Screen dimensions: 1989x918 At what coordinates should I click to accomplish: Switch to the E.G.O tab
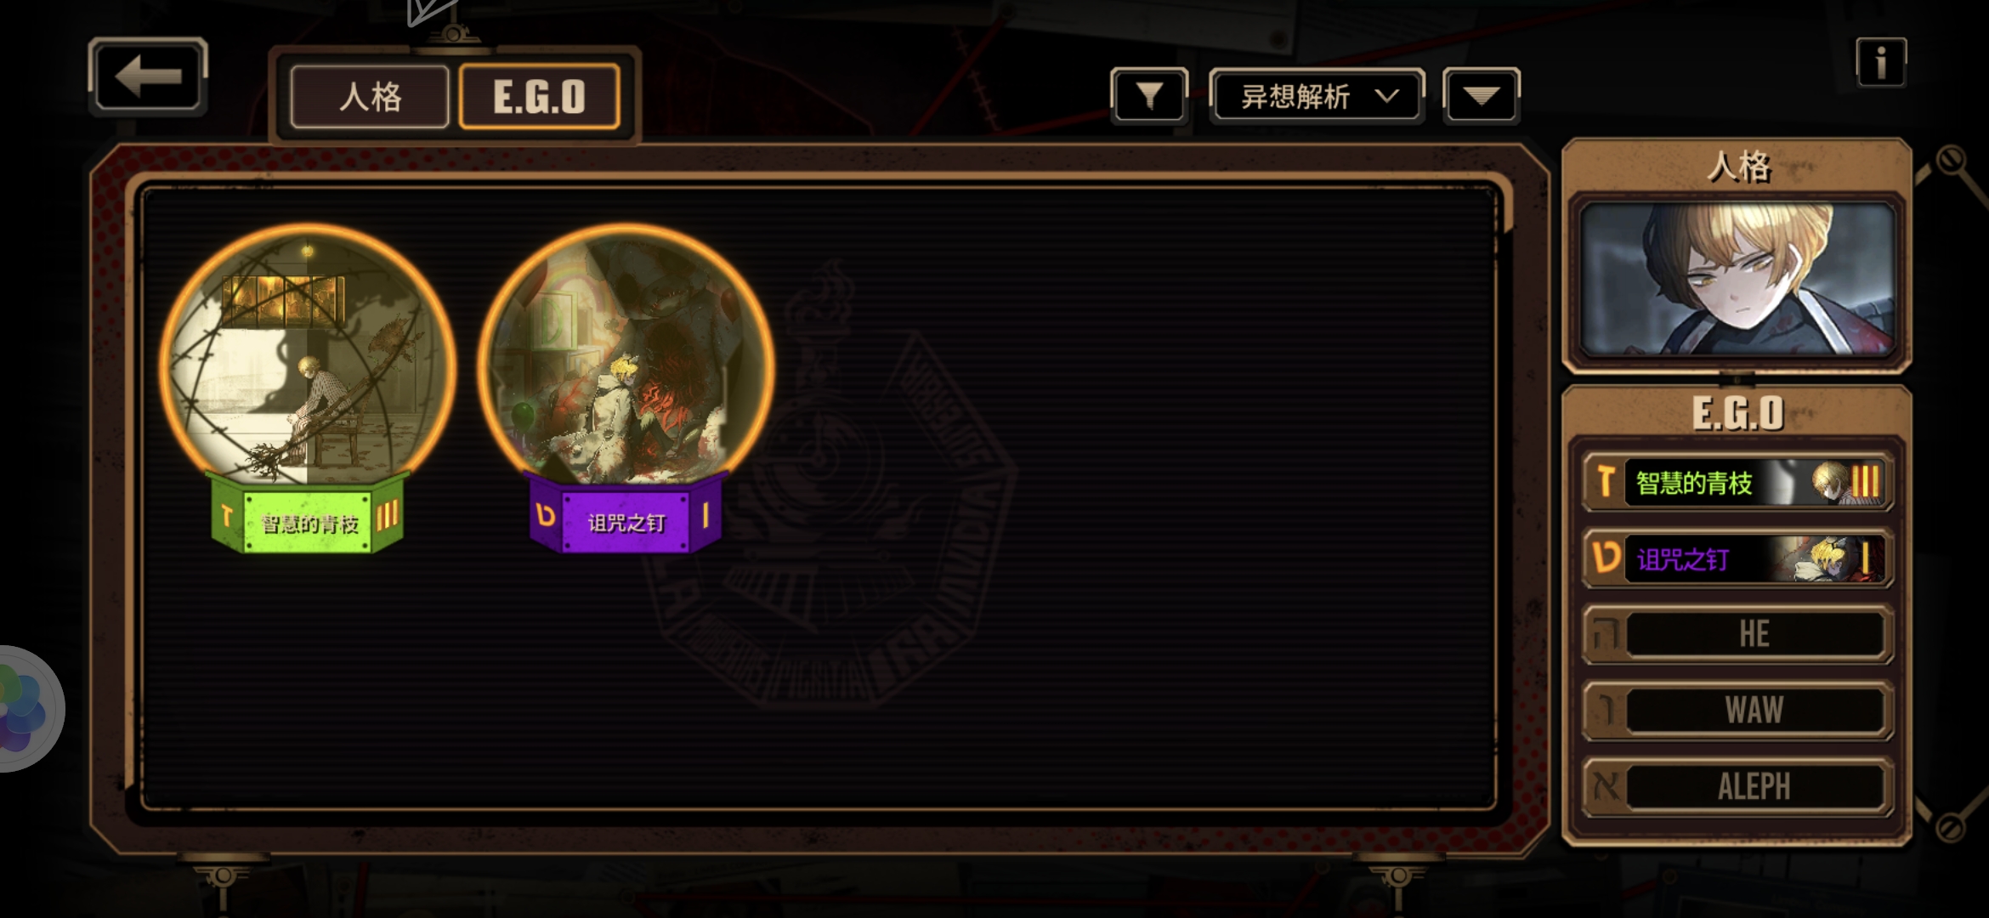[x=539, y=97]
